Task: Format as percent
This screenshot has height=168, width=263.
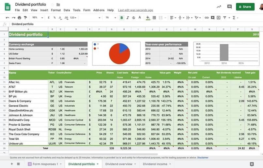Action: pyautogui.click(x=54, y=18)
